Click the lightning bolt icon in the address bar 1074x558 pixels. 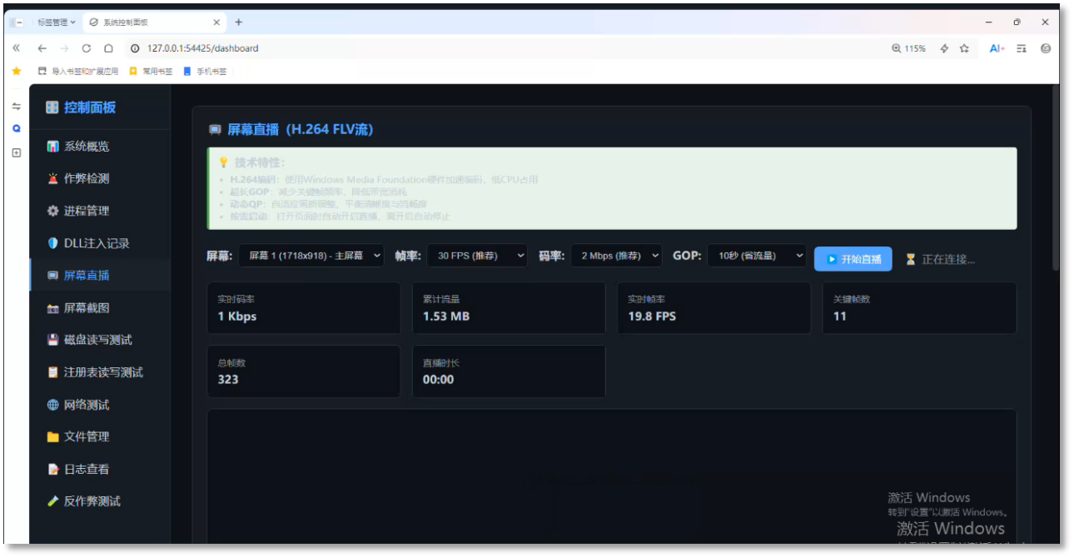click(x=944, y=48)
